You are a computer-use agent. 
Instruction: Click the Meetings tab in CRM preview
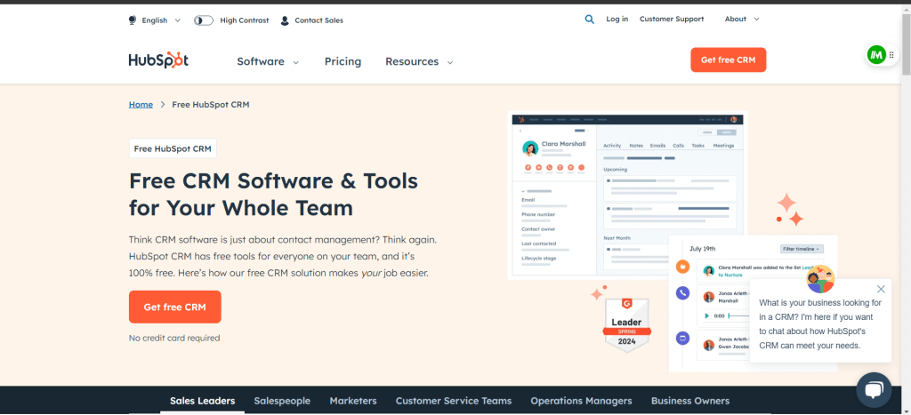723,146
